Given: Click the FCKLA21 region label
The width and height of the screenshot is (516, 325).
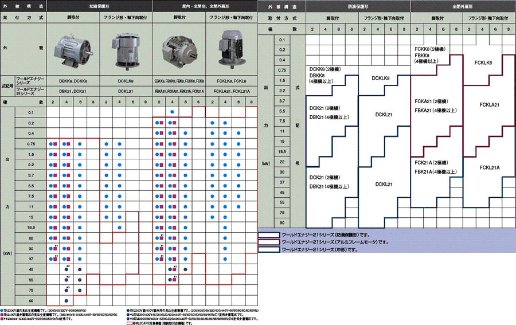Looking at the screenshot, I should tap(489, 105).
